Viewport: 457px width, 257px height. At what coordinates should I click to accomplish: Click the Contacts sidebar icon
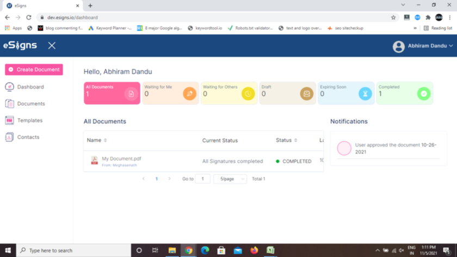(9, 137)
